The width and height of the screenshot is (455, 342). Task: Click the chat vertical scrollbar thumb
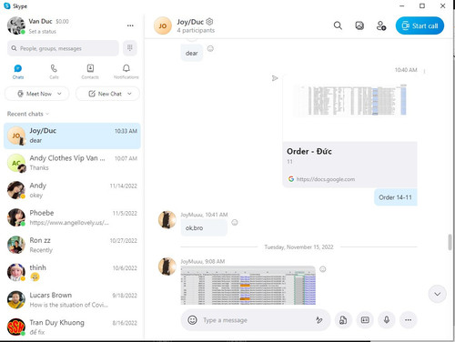[450, 242]
